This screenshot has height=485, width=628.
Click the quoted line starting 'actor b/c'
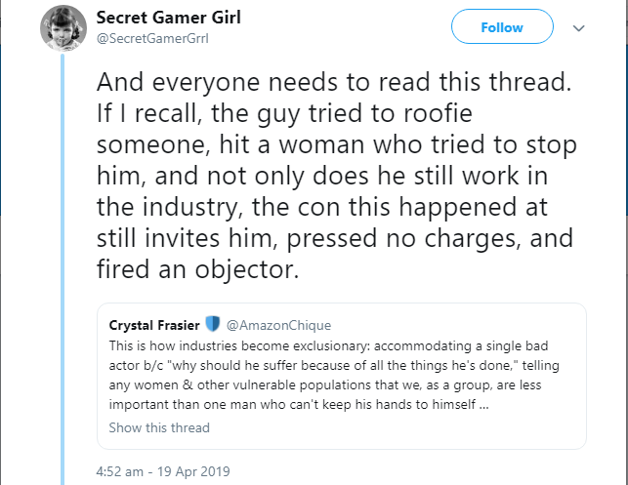pyautogui.click(x=334, y=365)
